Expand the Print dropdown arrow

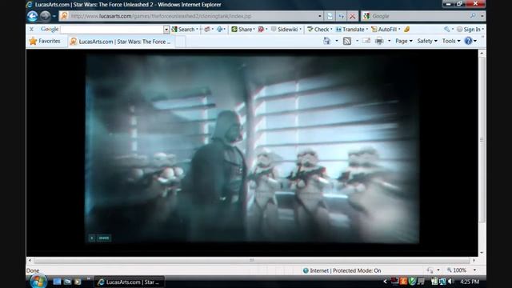pyautogui.click(x=389, y=41)
